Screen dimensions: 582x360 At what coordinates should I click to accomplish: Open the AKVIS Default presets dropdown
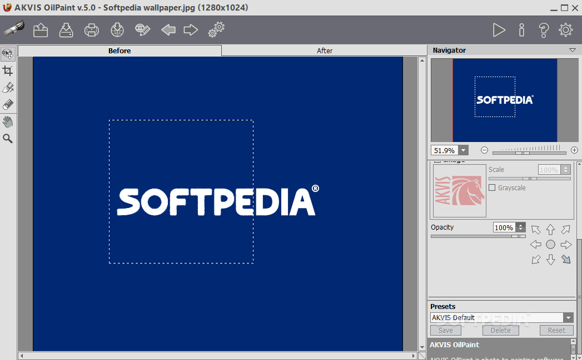pos(568,318)
